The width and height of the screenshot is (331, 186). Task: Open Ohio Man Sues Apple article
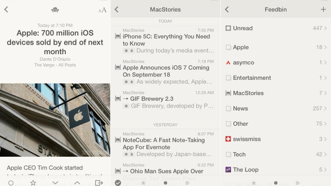(x=165, y=172)
